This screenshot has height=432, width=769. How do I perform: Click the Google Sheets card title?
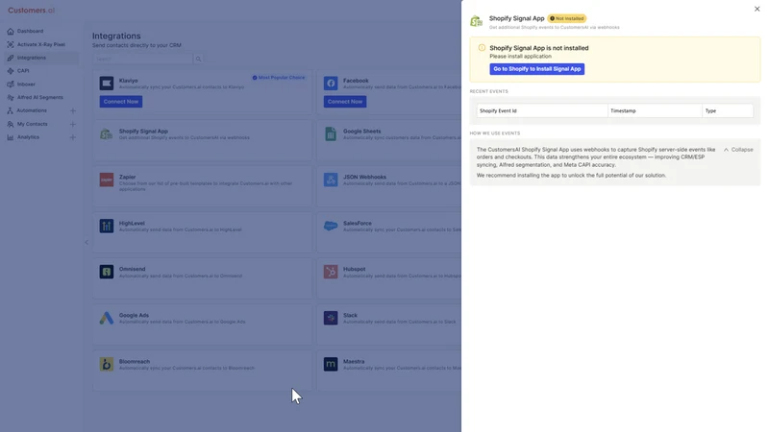(x=362, y=132)
